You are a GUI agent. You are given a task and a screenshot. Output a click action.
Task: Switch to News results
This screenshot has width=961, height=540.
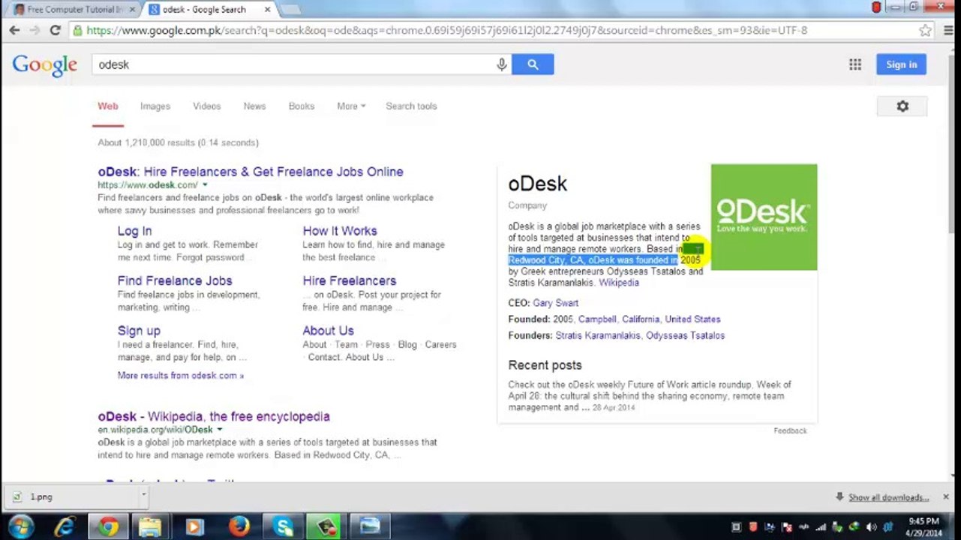click(x=254, y=106)
